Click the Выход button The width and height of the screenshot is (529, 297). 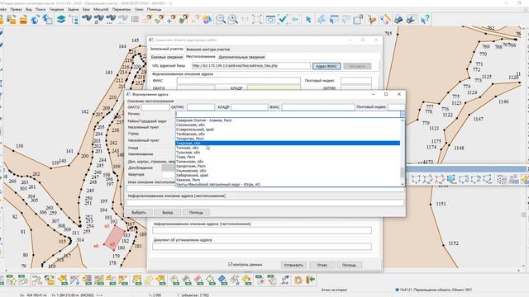click(x=167, y=213)
